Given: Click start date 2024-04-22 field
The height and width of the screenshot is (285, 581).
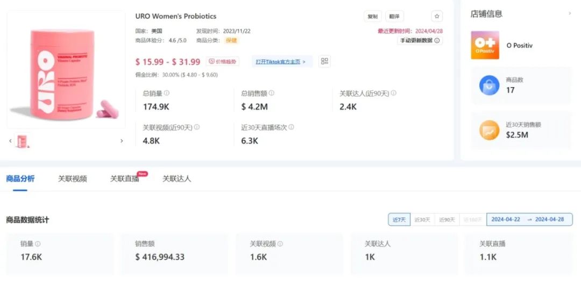Looking at the screenshot, I should 506,219.
